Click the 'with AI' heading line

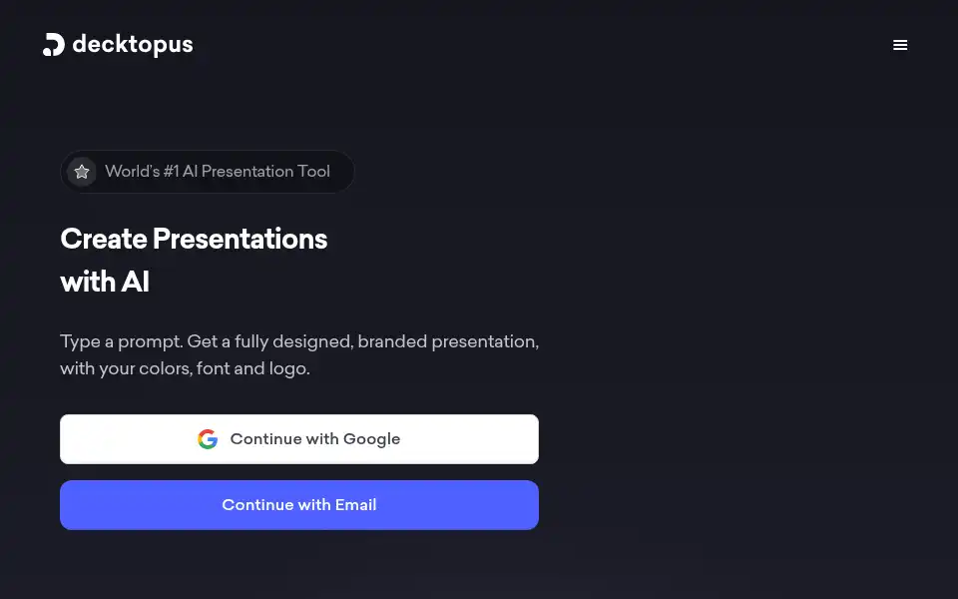click(105, 282)
